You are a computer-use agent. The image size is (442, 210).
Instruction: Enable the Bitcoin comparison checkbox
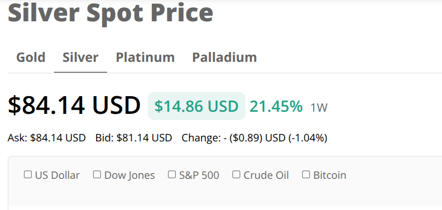pyautogui.click(x=306, y=175)
